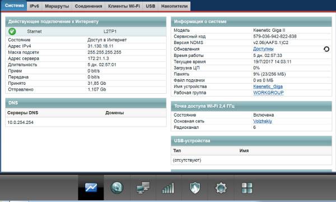Viewport: 336px width, 202px height.
Task: Click the Точка доступа Wi-Fi 2,4 ГГц header
Action: click(x=251, y=106)
